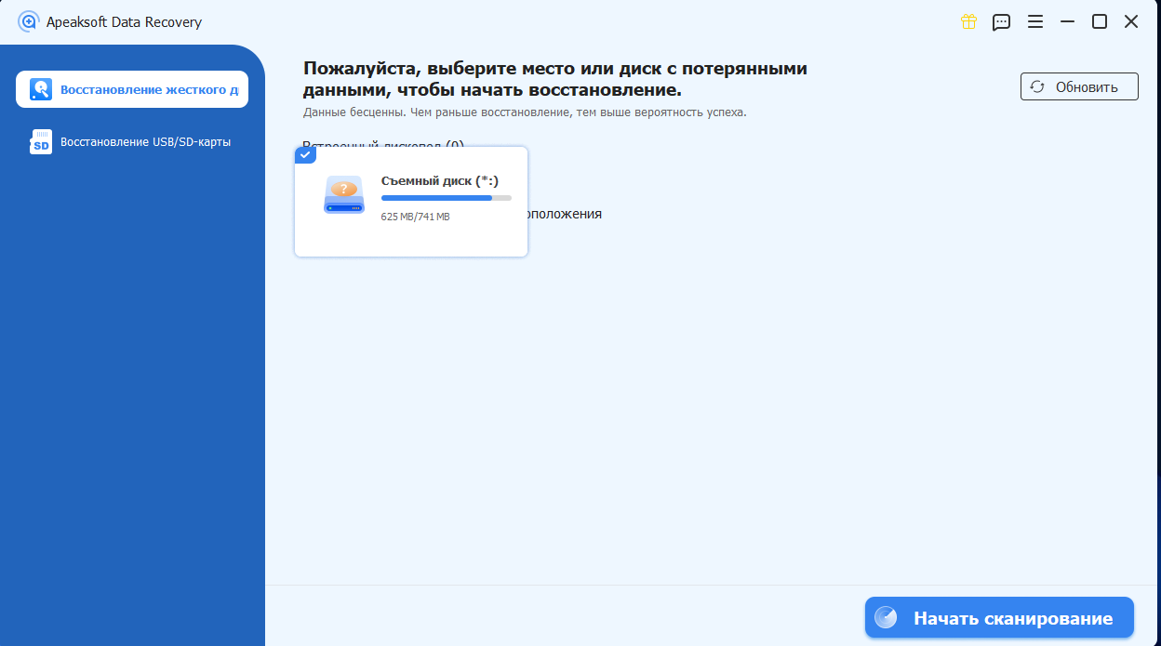Click the refresh arrows icon beside Обновить

coord(1035,86)
